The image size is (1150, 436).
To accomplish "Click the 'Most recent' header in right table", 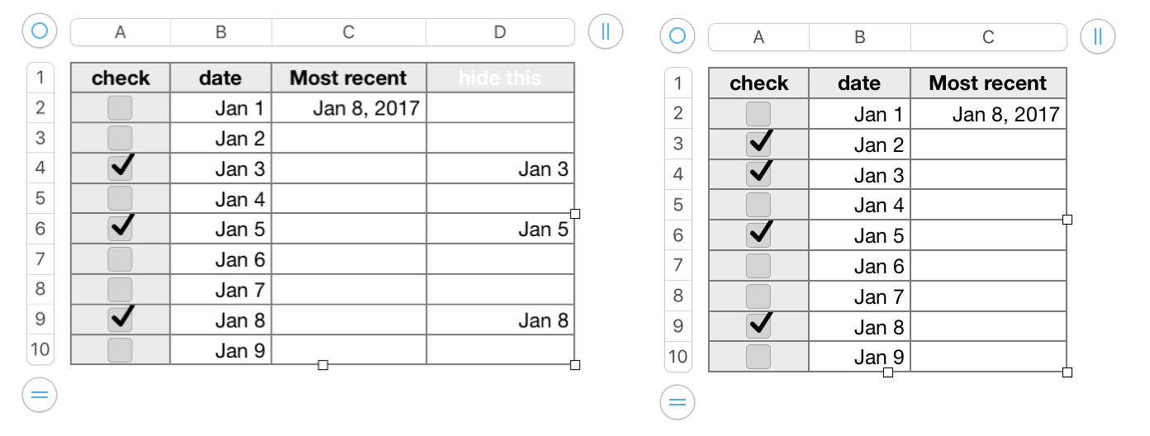I will click(x=988, y=83).
